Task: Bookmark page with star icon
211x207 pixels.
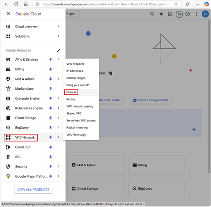Action: pos(176,4)
